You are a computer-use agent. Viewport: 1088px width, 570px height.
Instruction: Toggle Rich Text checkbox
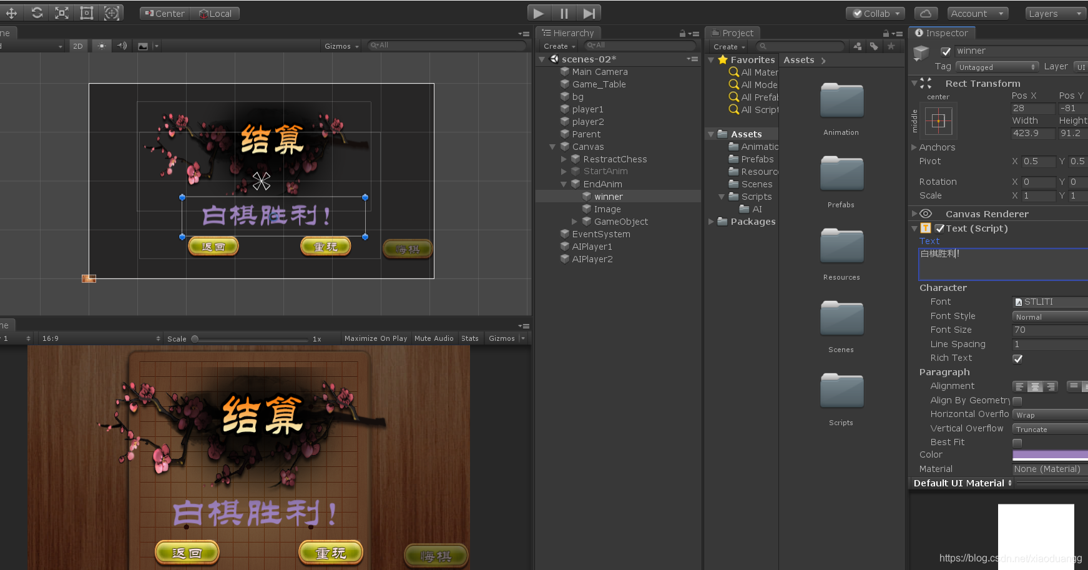[x=1017, y=358]
